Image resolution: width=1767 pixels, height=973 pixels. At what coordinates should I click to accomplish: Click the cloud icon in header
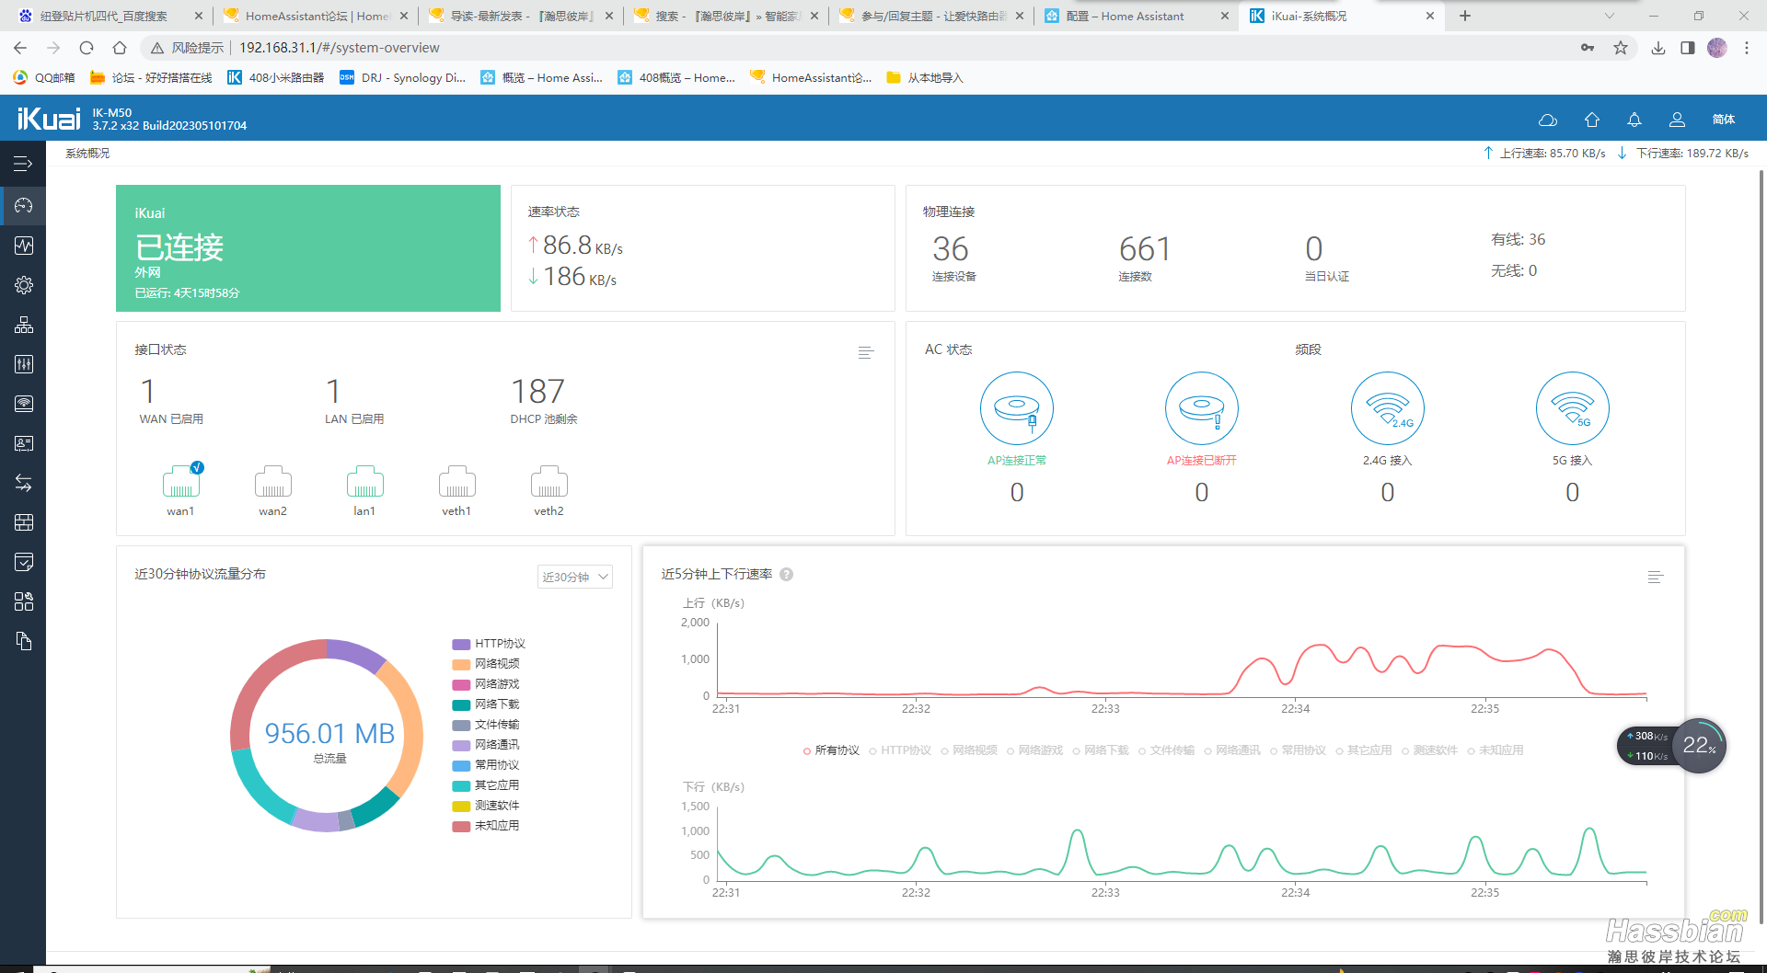[x=1548, y=120]
